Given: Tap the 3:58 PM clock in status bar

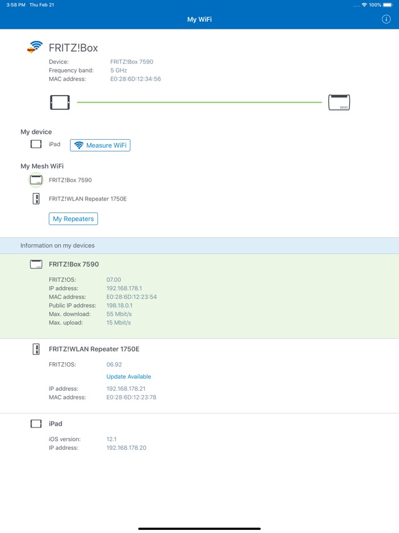Looking at the screenshot, I should coord(16,5).
